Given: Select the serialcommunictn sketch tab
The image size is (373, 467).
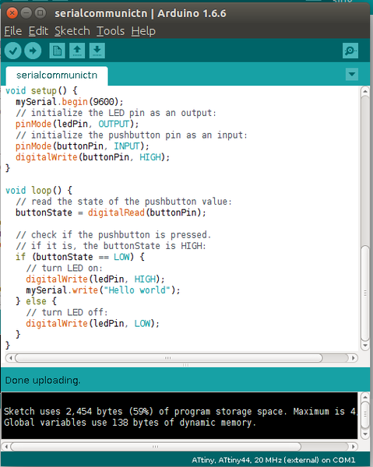Looking at the screenshot, I should point(57,75).
